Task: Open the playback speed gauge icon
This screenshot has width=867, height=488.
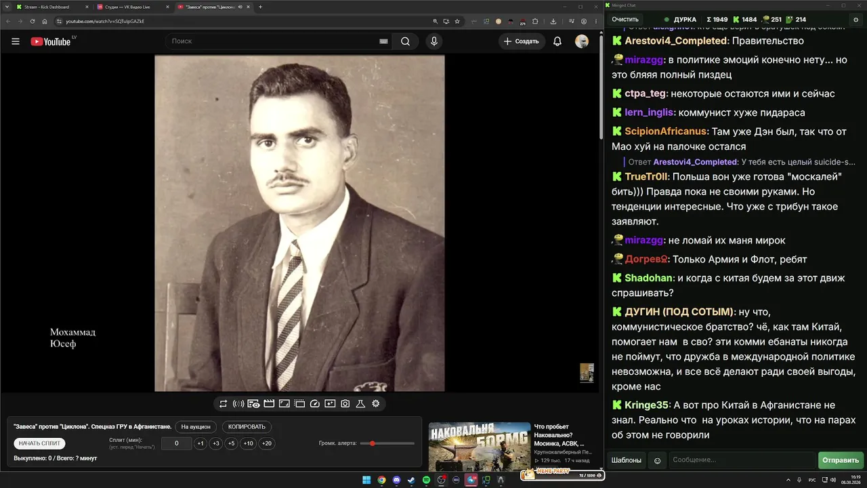Action: click(314, 404)
